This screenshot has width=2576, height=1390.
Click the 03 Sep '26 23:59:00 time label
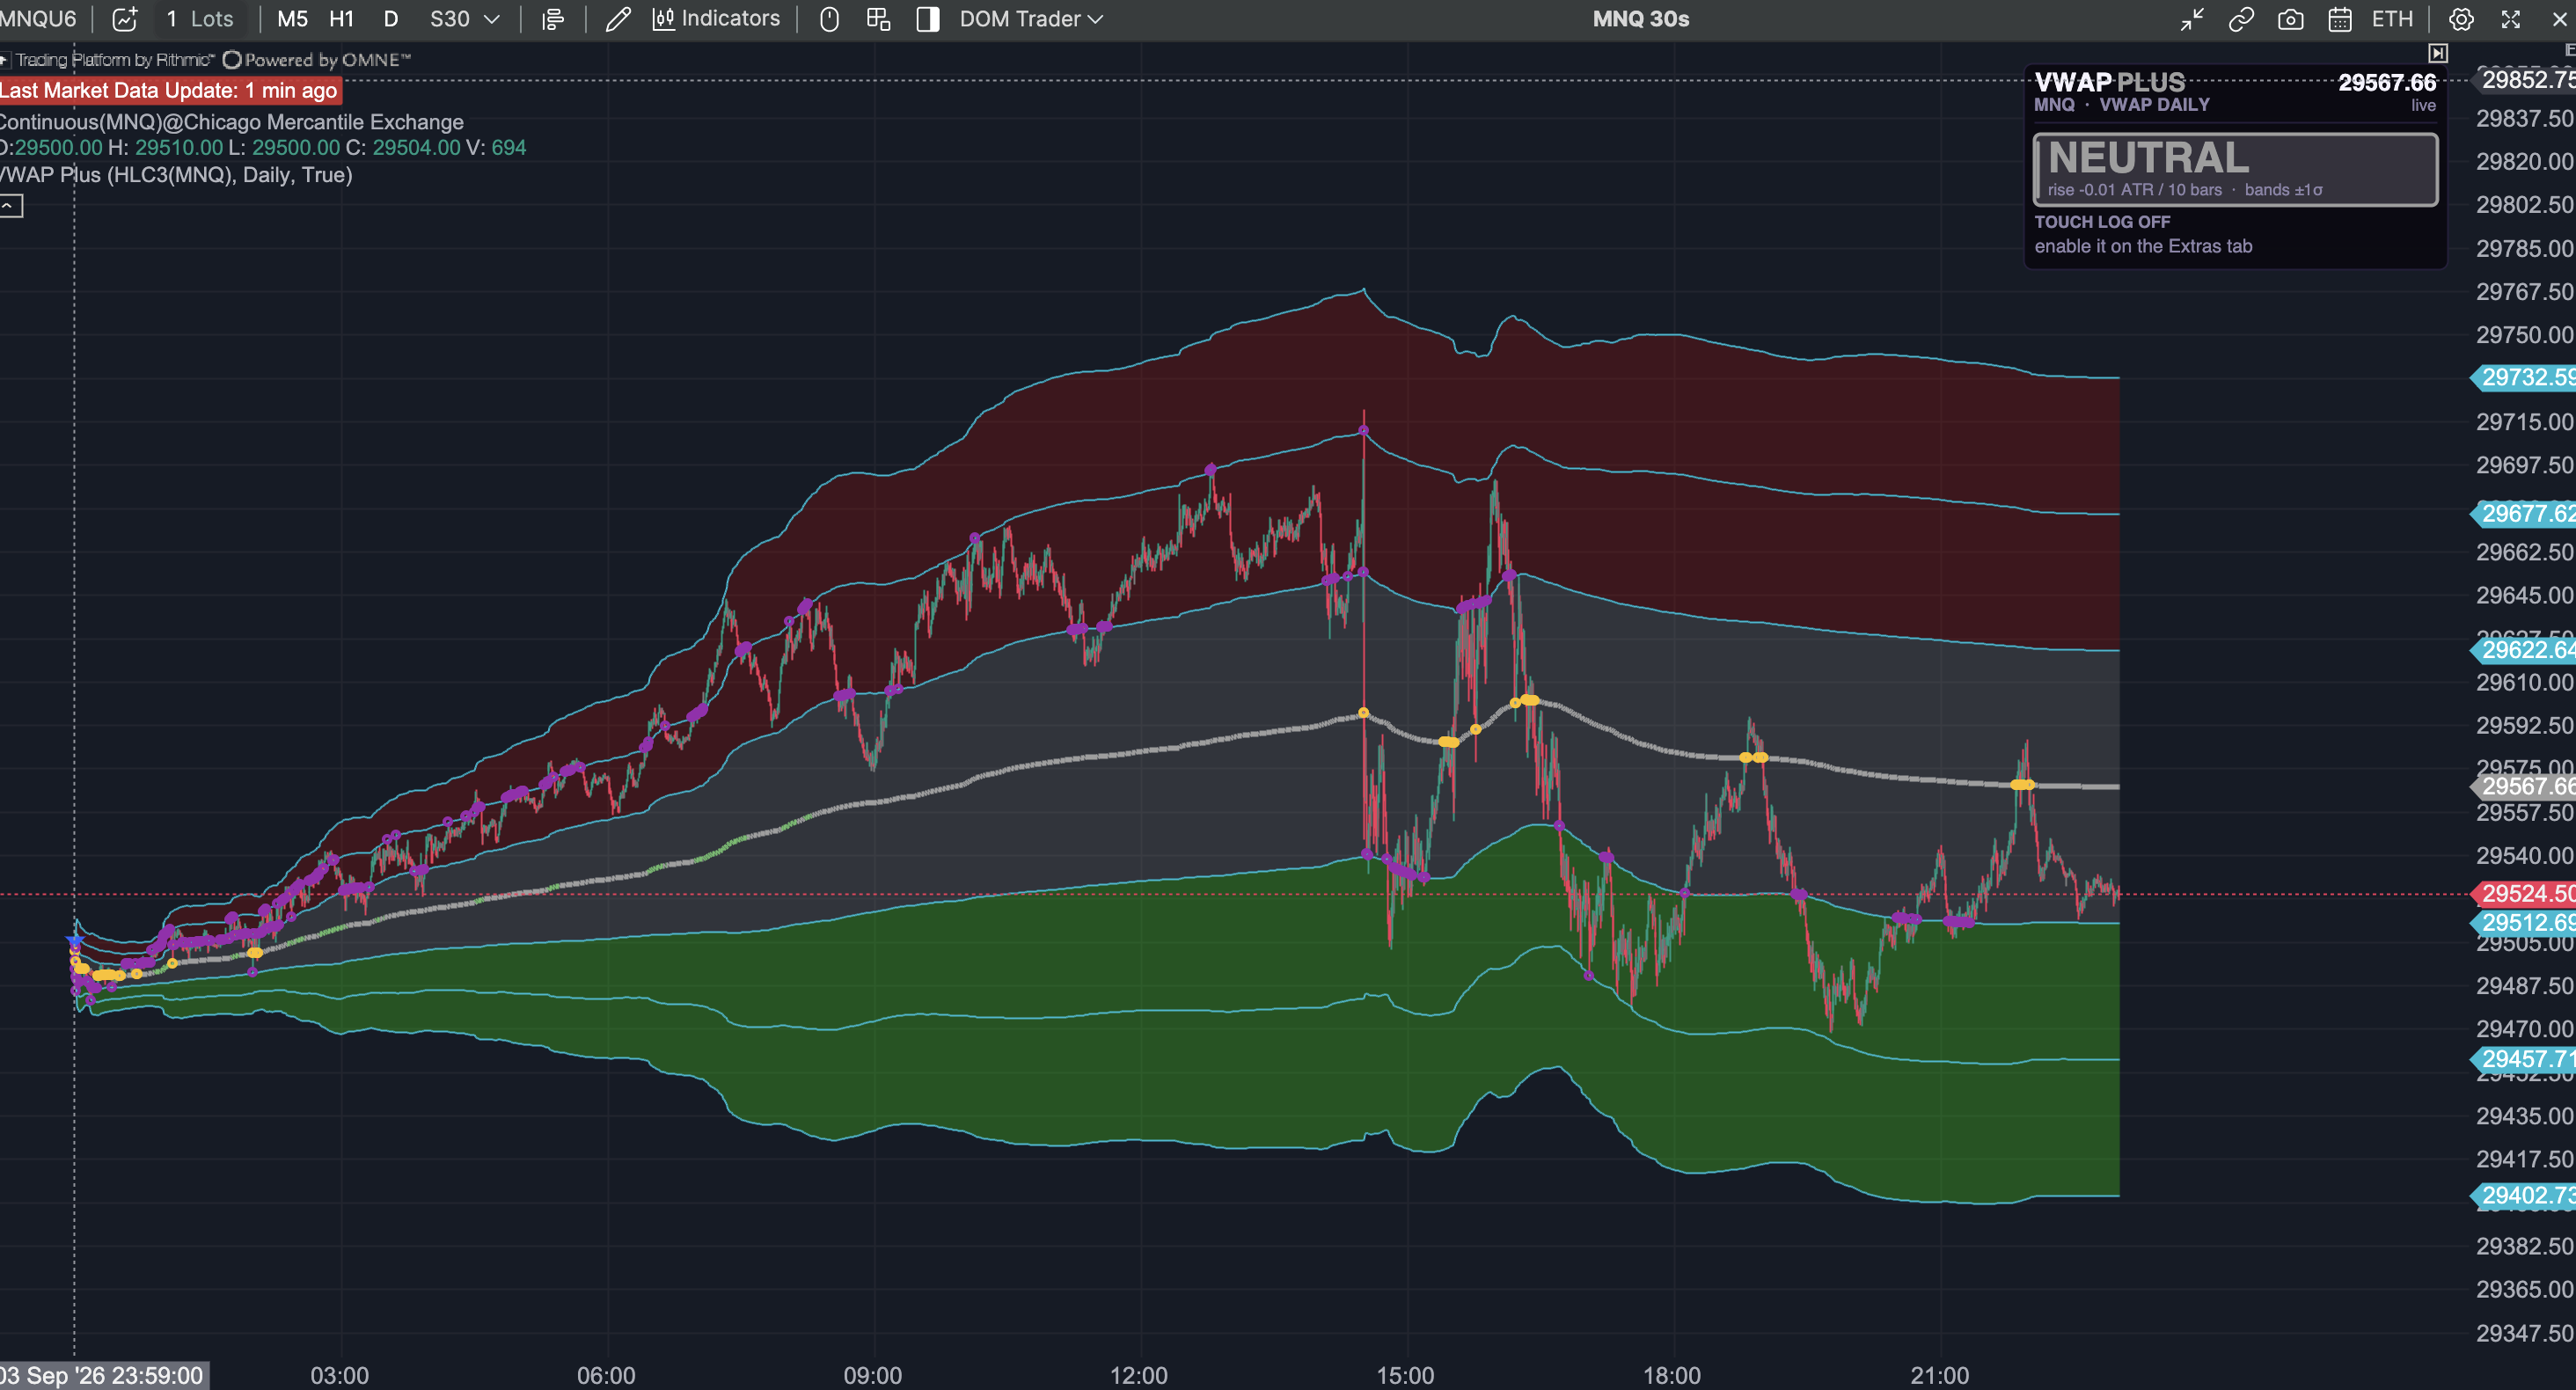(103, 1375)
